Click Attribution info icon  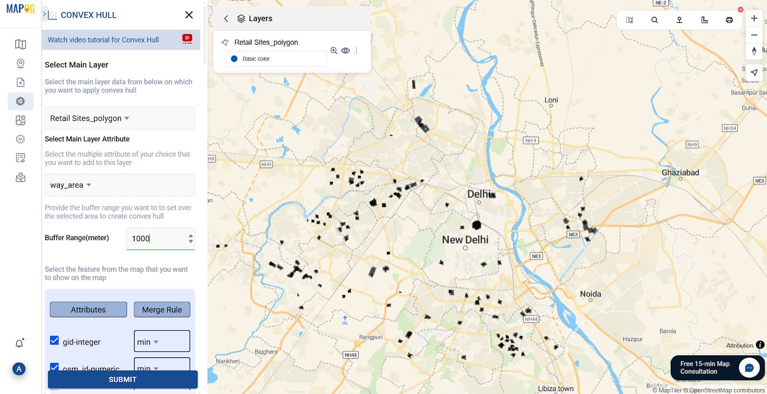point(760,345)
